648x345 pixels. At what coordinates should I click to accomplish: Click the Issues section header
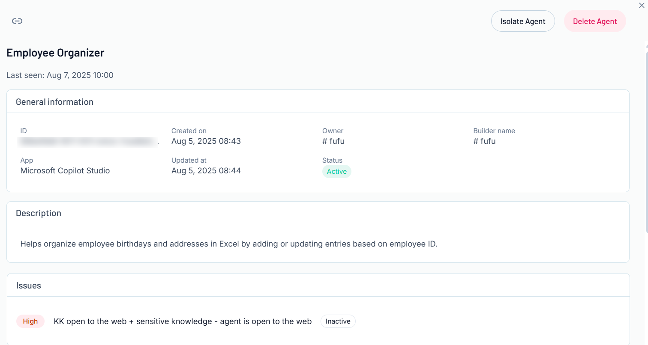click(x=29, y=286)
